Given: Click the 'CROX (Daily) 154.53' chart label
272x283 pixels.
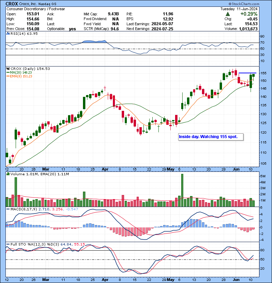Looking at the screenshot, I should [30, 69].
